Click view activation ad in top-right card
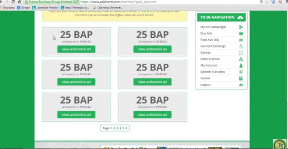Image resolution: width=288 pixels, height=149 pixels. (153, 49)
